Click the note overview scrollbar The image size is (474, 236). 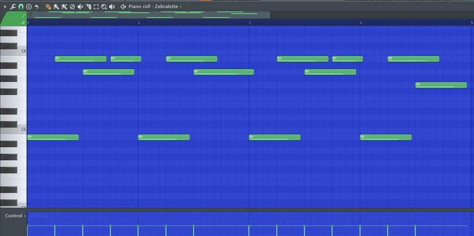pyautogui.click(x=152, y=15)
